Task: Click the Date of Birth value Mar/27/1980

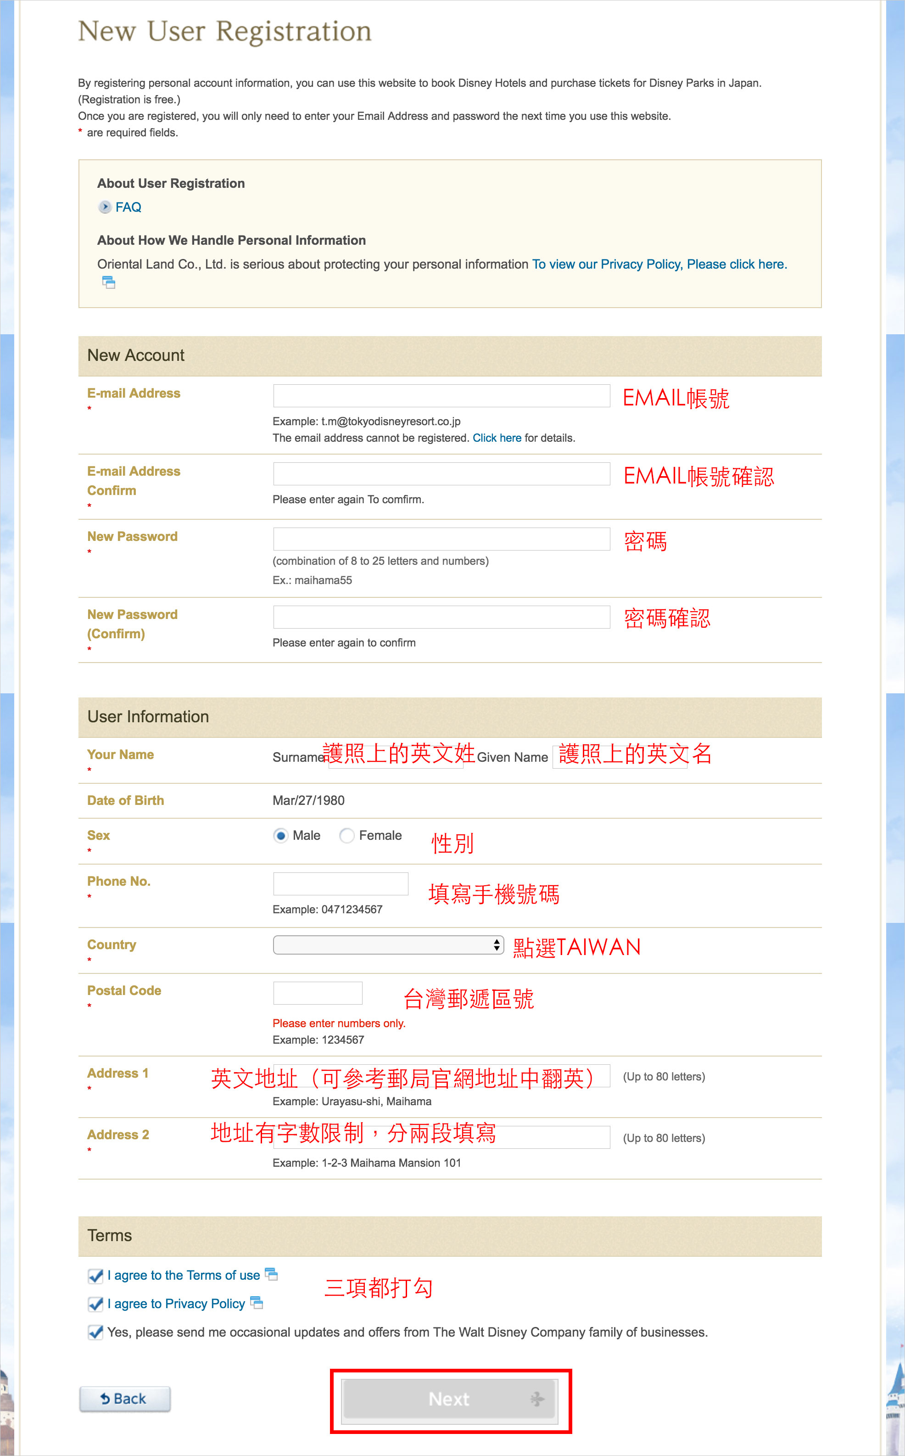Action: click(x=308, y=800)
